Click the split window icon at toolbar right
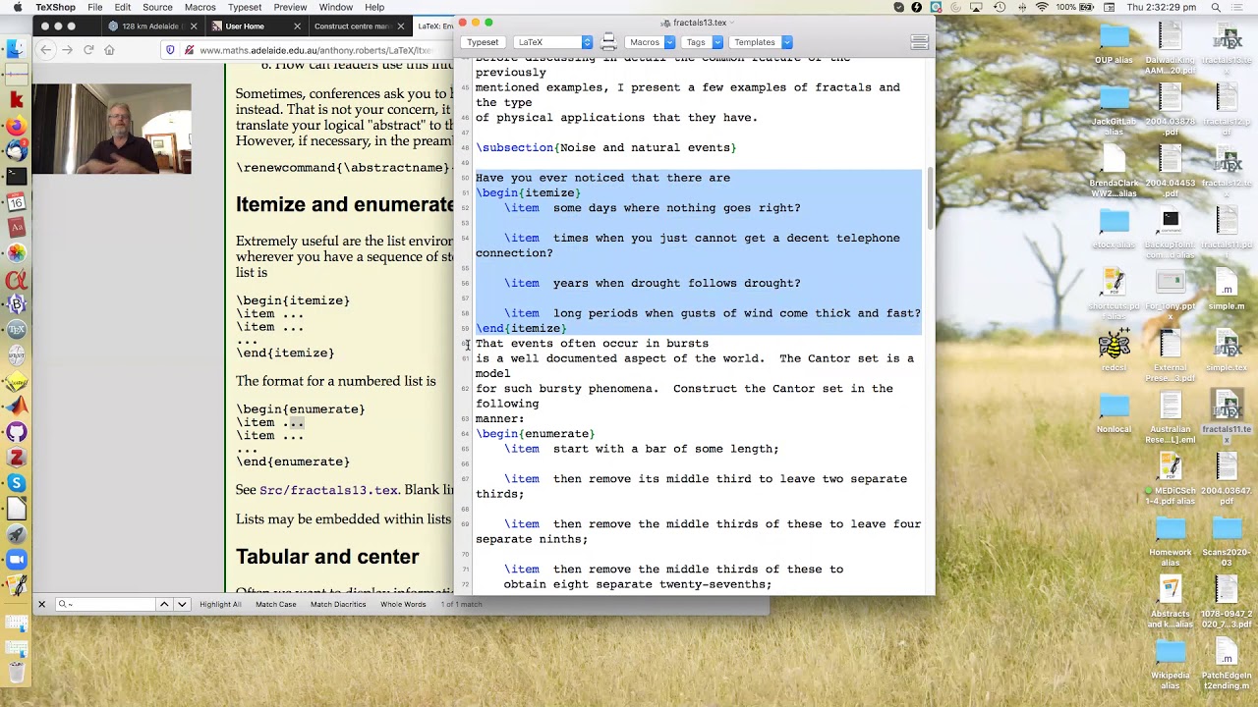This screenshot has width=1258, height=707. [x=919, y=42]
